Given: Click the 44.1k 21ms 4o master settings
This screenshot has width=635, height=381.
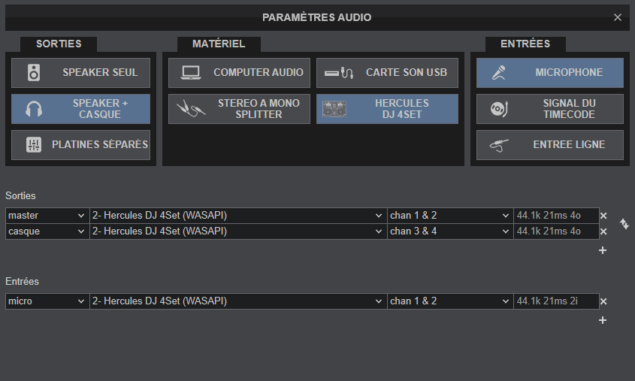Looking at the screenshot, I should point(556,216).
